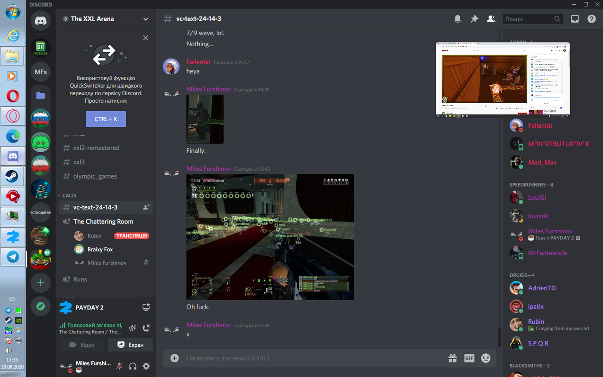Screen dimensions: 603x377
Task: Disconnect from voice call
Action: (146, 328)
